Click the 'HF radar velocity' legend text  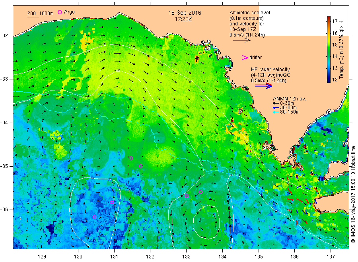(270, 69)
